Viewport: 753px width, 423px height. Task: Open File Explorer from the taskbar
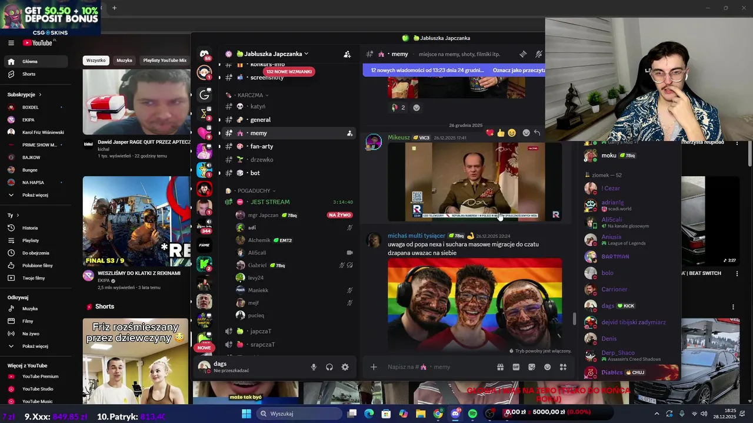coord(421,414)
